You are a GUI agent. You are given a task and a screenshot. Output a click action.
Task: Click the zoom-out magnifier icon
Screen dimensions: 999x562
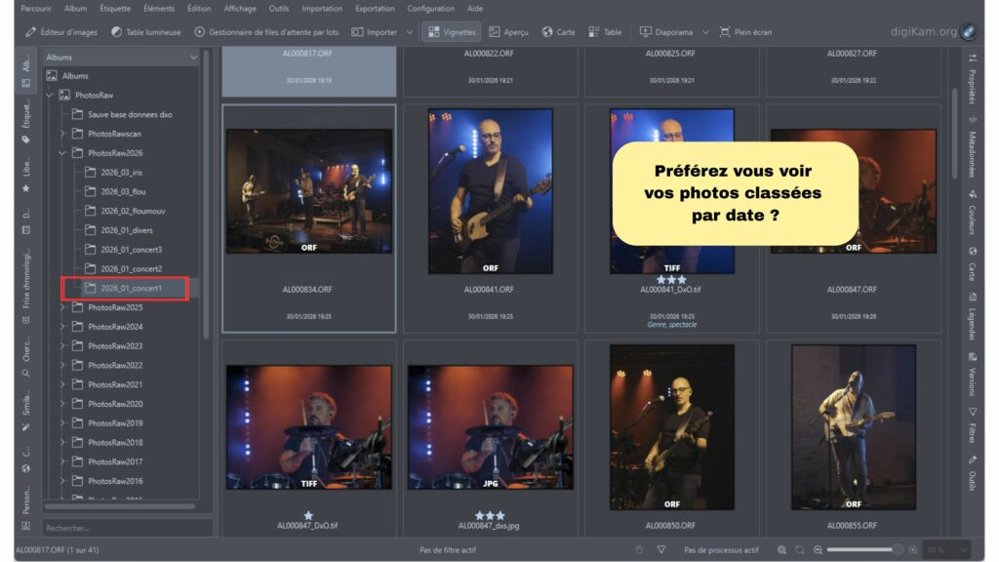(818, 550)
